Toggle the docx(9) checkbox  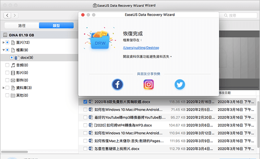11,58
